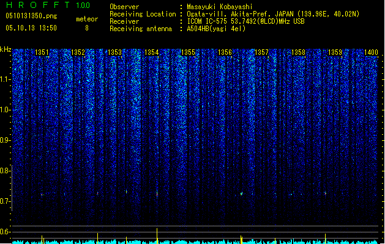Viewport: 385px width, 244px height.
Task: Click the tallest yellow power spike near 1354
Action: (157, 236)
